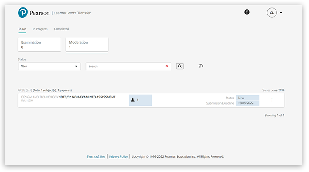309x172 pixels.
Task: Select the Examination card
Action: coord(39,44)
